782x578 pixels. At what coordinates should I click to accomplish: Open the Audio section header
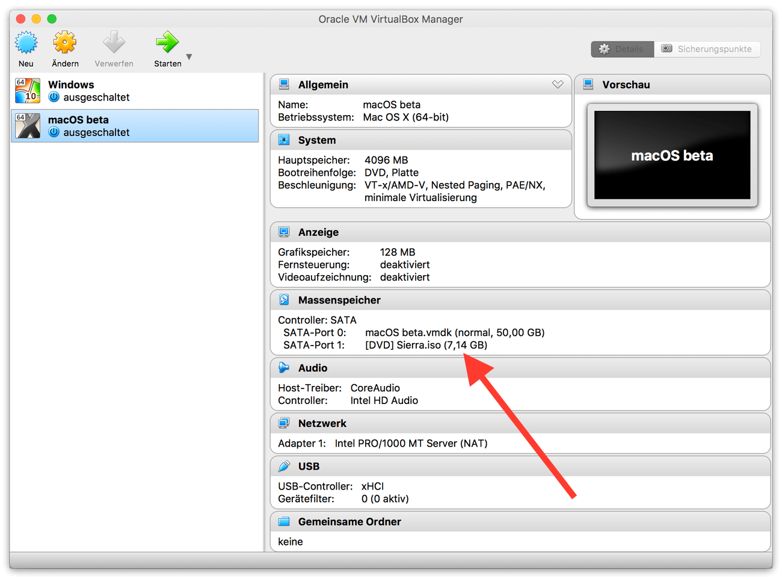tap(520, 368)
